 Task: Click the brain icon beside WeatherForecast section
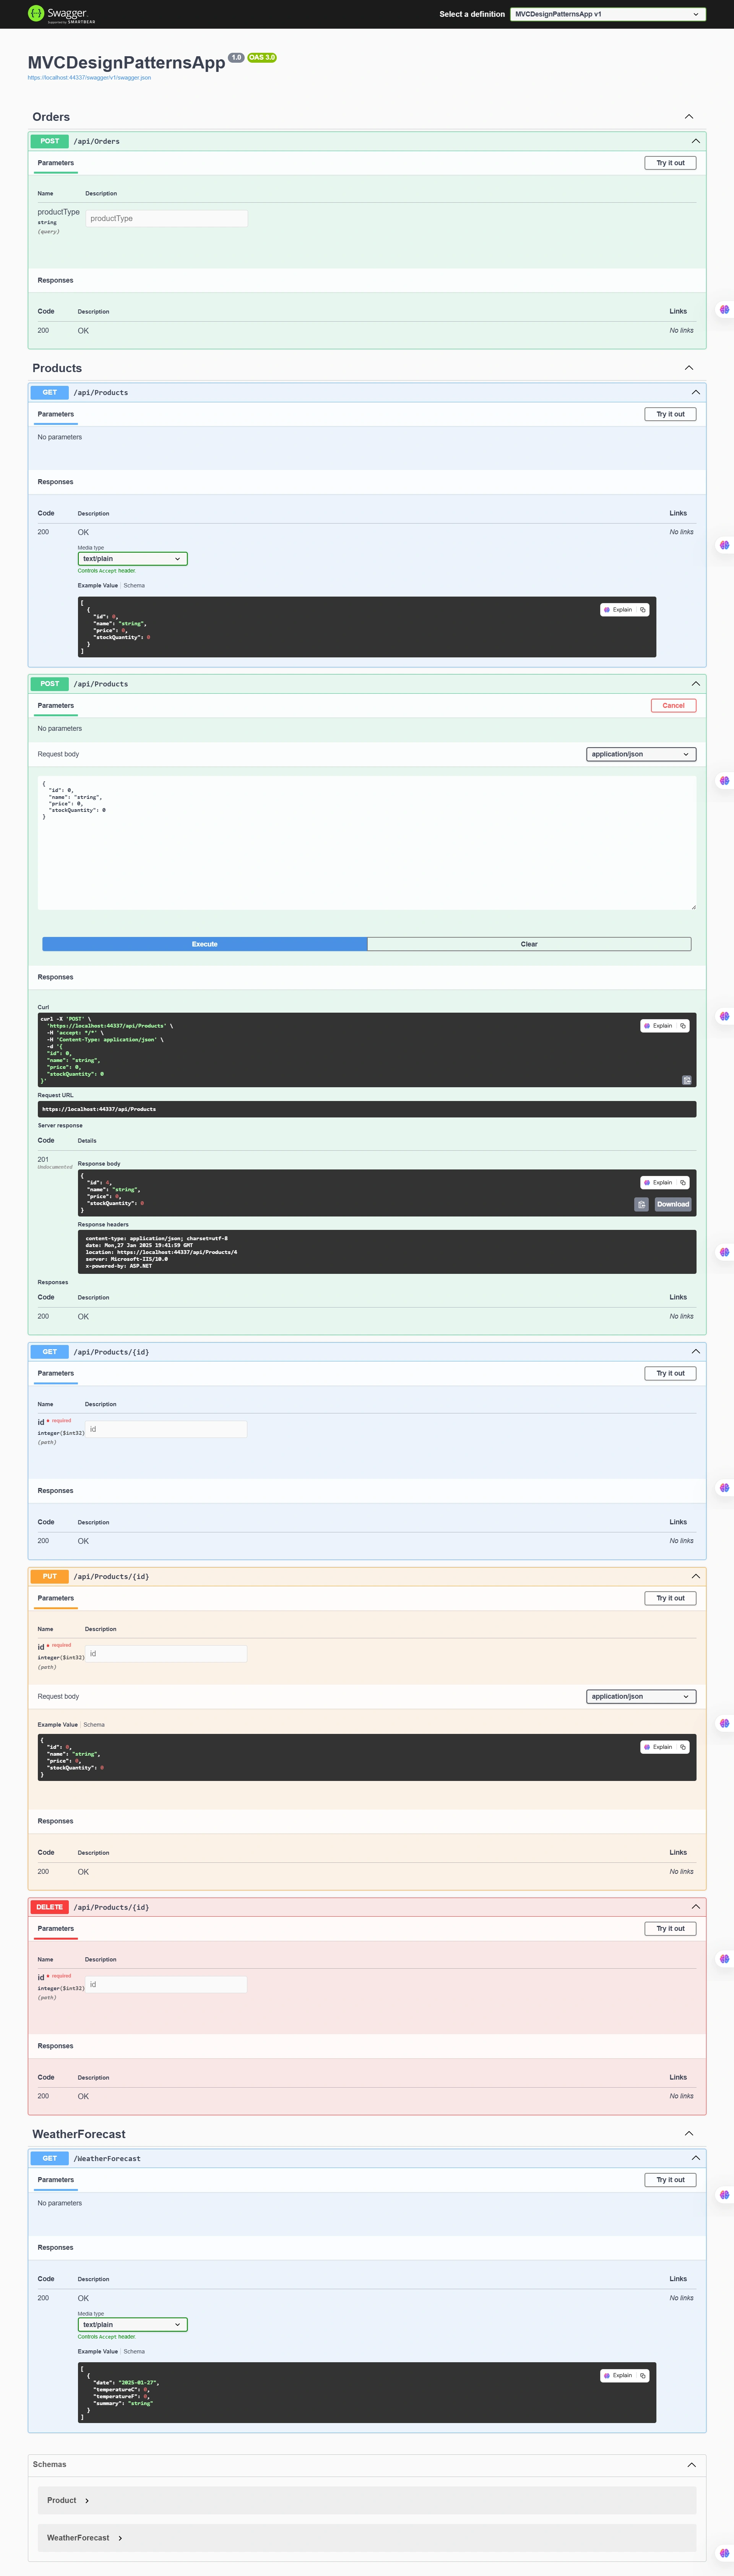(724, 2195)
